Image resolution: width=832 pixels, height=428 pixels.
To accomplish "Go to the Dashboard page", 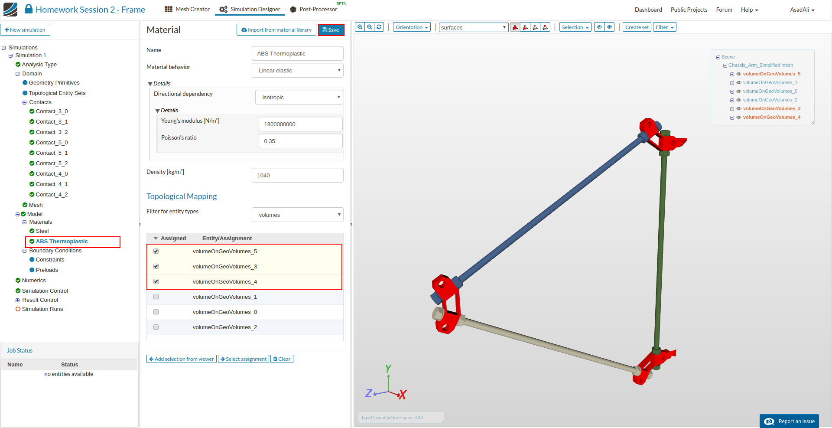I will click(648, 10).
